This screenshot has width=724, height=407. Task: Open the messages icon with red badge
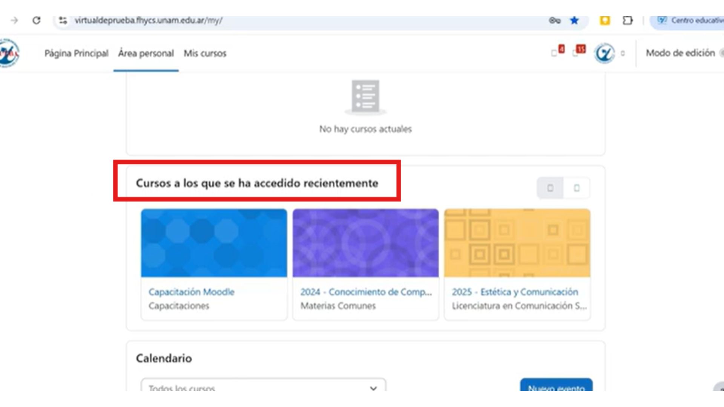(579, 52)
